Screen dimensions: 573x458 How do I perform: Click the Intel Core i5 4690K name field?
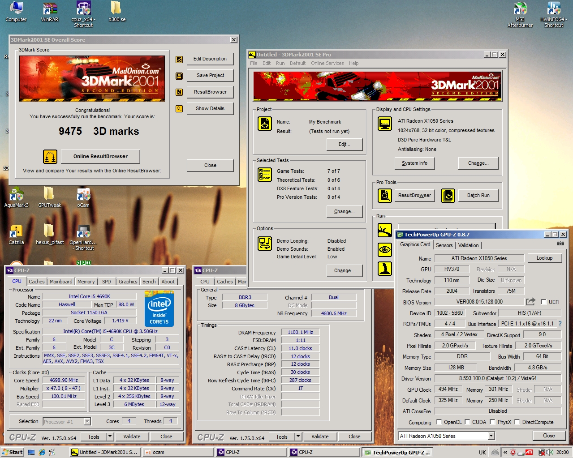[x=89, y=296]
